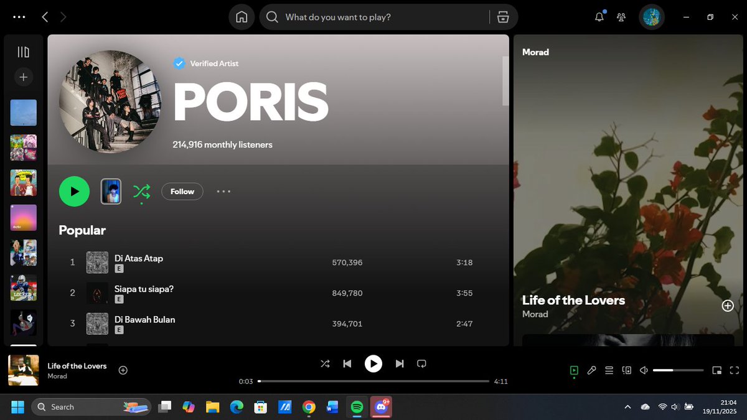Open File Explorer from the taskbar
Screen dimensions: 747x420
click(213, 407)
